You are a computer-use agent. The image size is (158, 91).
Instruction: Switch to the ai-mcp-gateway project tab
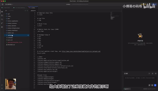(19, 8)
